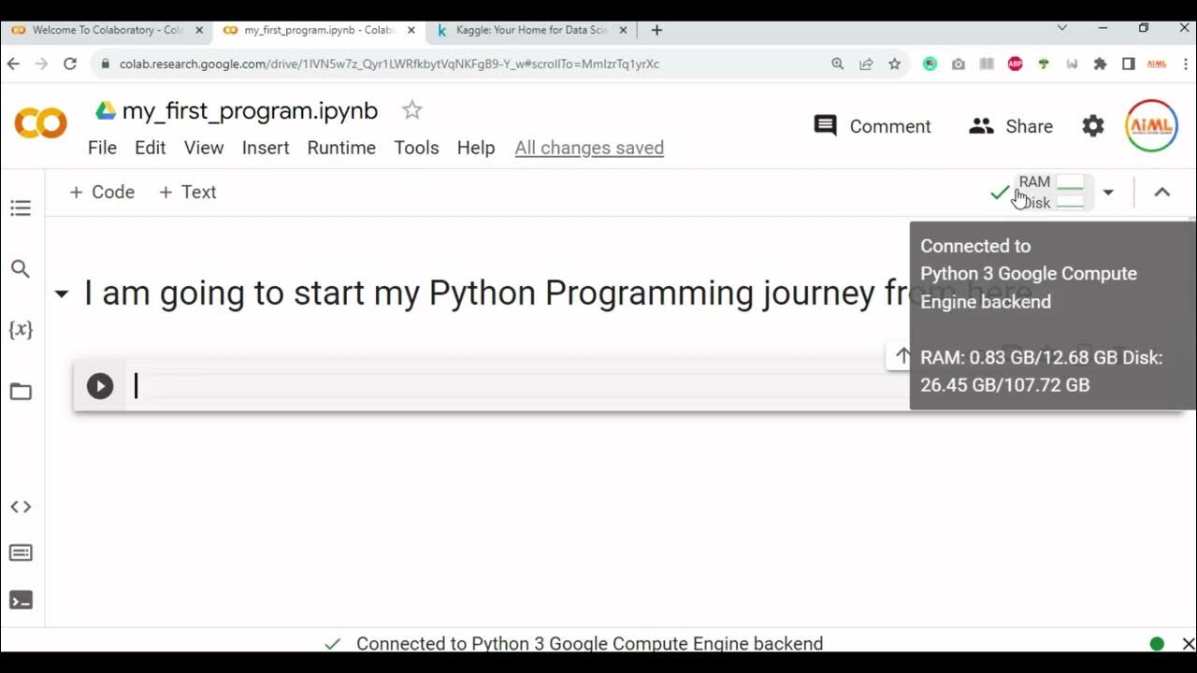
Task: Bookmark this page with star icon
Action: coord(895,64)
